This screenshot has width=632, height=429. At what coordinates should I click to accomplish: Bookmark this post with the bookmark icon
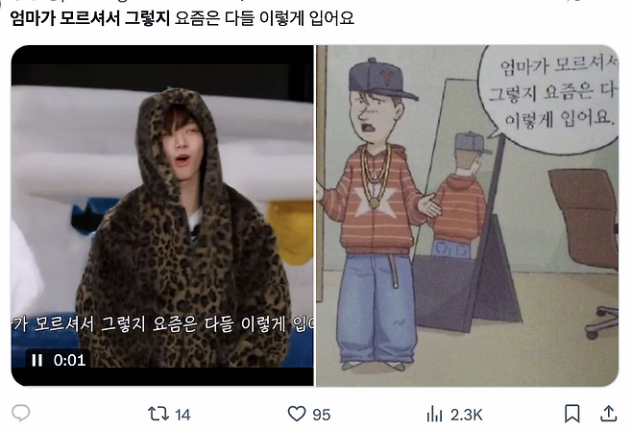pyautogui.click(x=571, y=414)
